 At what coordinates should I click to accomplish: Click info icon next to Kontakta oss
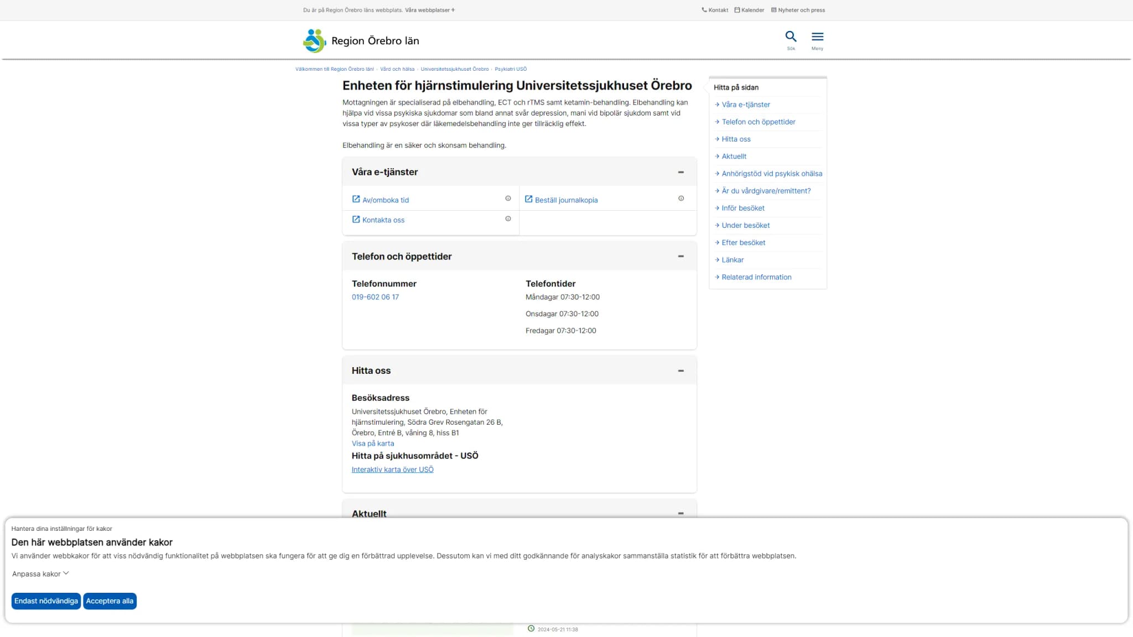pyautogui.click(x=508, y=219)
